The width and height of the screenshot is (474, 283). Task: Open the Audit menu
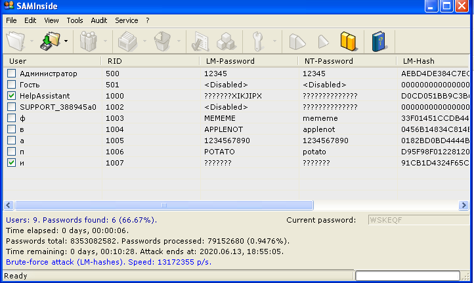click(99, 20)
